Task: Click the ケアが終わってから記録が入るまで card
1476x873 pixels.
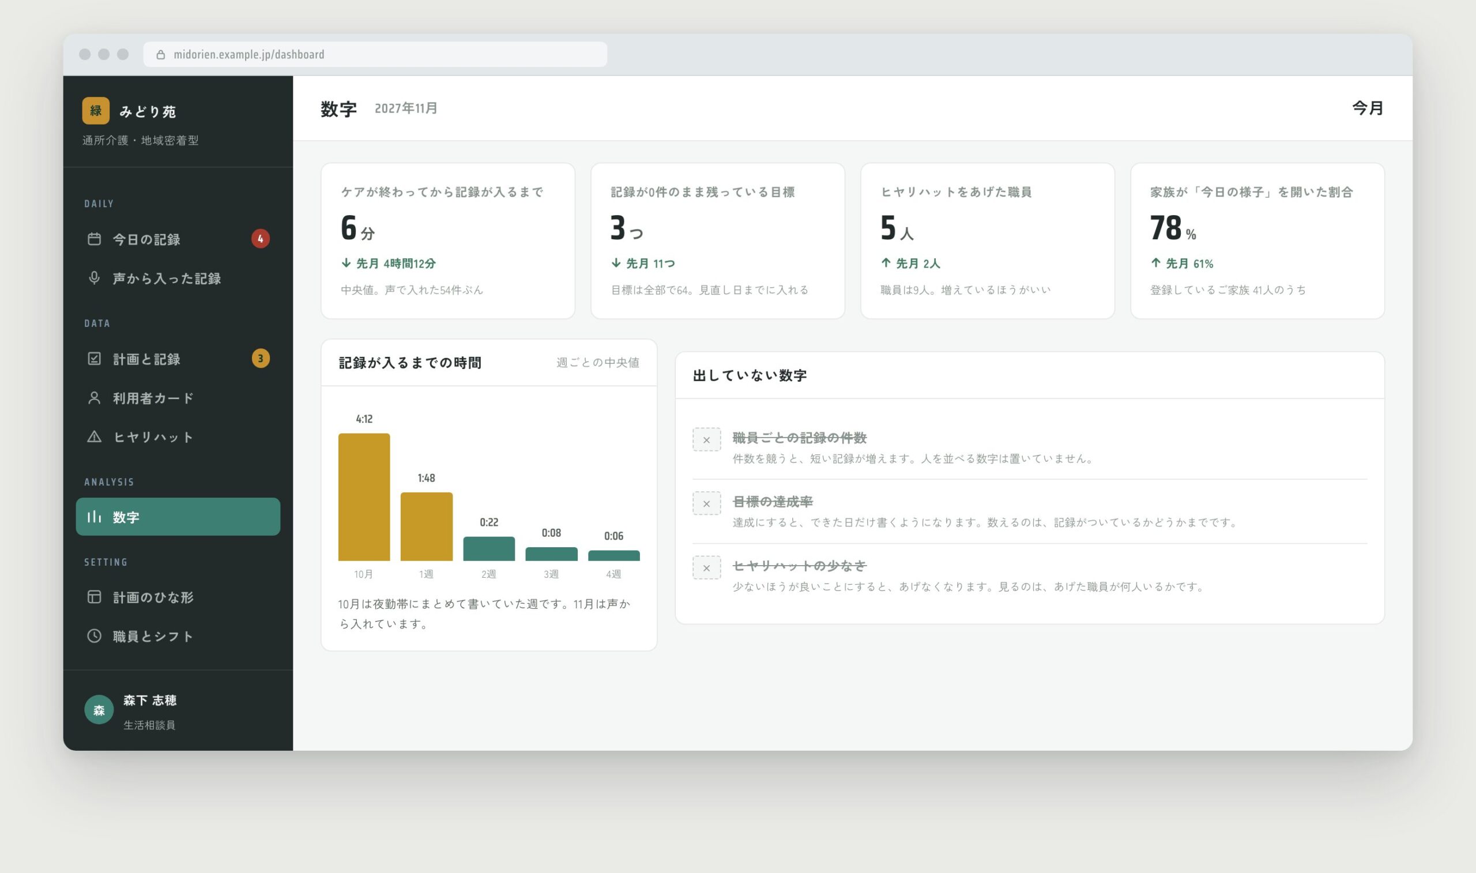Action: point(447,240)
